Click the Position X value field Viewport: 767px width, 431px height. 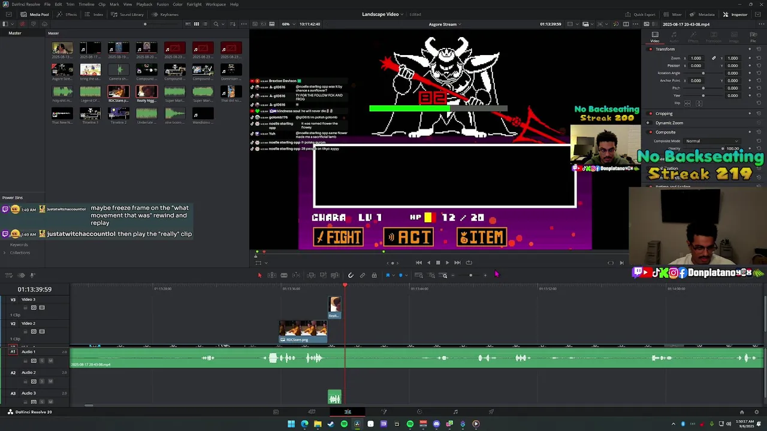click(696, 65)
